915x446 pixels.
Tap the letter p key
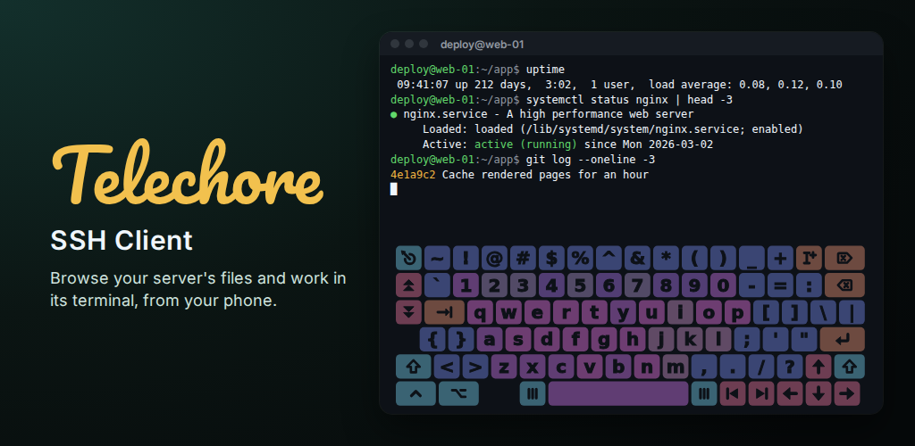pos(737,312)
